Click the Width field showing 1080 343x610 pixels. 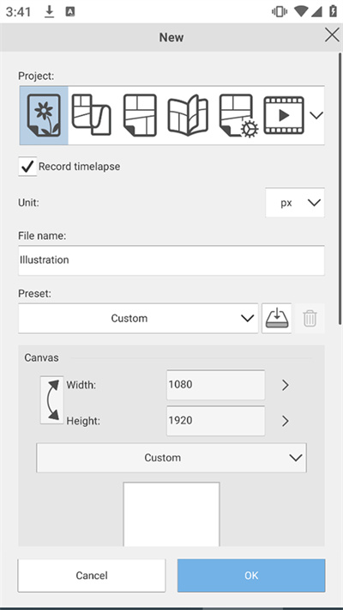tap(216, 385)
